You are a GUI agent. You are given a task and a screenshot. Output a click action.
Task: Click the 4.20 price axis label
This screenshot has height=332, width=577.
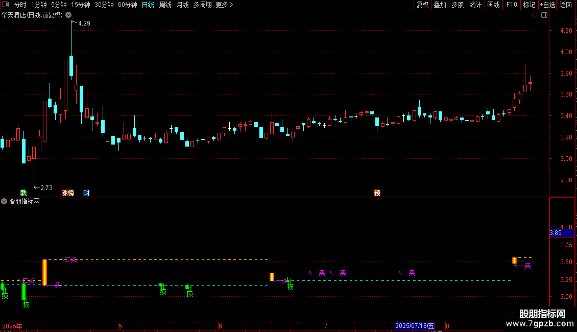[x=566, y=31]
